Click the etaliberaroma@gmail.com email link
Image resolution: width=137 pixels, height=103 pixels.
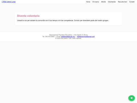pos(86,37)
